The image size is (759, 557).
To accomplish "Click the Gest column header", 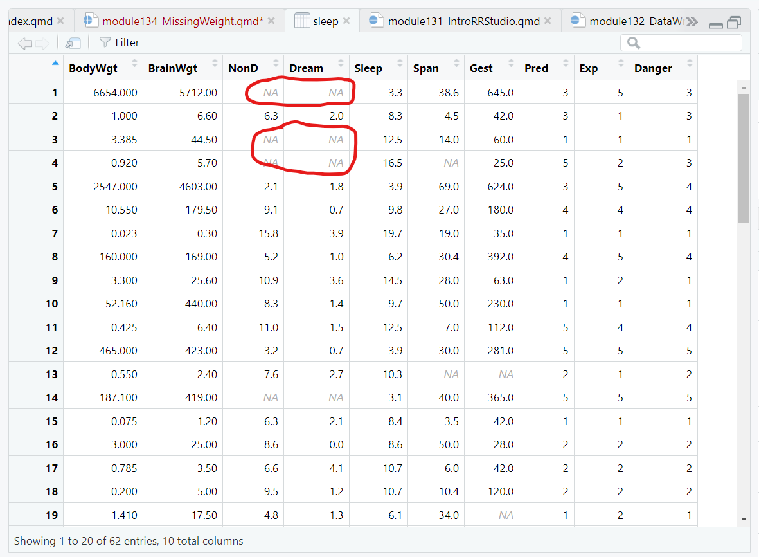I will (x=481, y=68).
